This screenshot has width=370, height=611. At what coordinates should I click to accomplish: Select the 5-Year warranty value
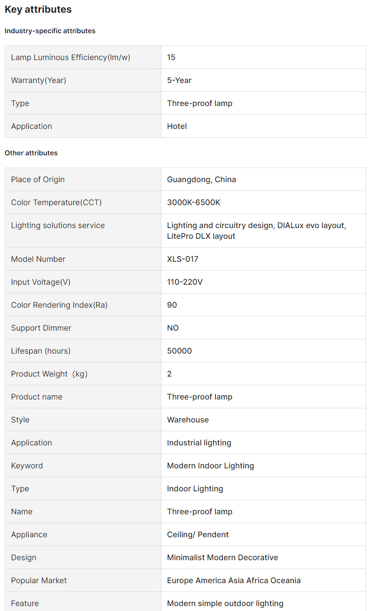(x=179, y=80)
